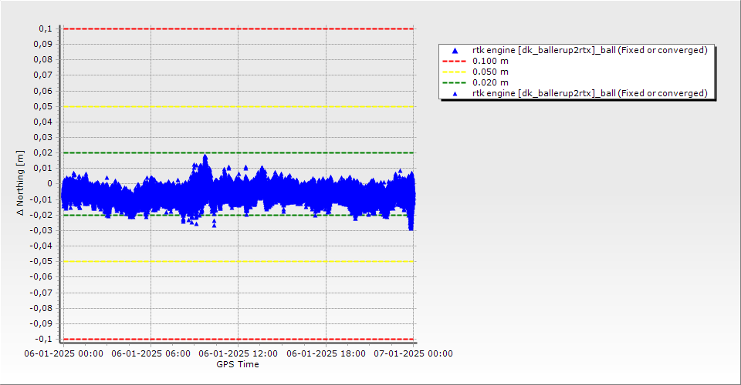Click the '06-01-2025 00:00' time label

(64, 353)
